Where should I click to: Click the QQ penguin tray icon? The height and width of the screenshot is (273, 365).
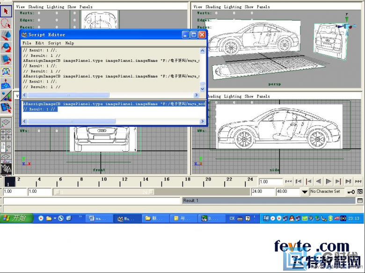(x=292, y=218)
